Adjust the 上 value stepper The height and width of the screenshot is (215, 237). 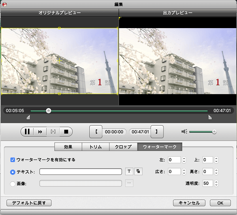point(216,160)
